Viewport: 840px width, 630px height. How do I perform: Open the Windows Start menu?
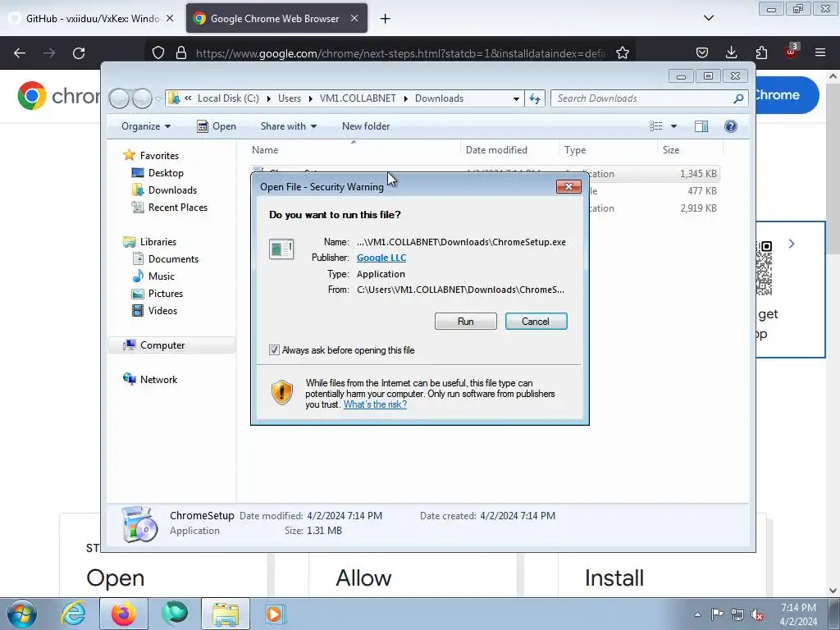click(x=22, y=614)
